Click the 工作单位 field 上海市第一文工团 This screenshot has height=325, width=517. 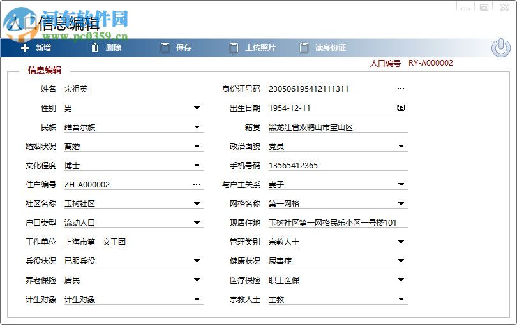point(134,242)
